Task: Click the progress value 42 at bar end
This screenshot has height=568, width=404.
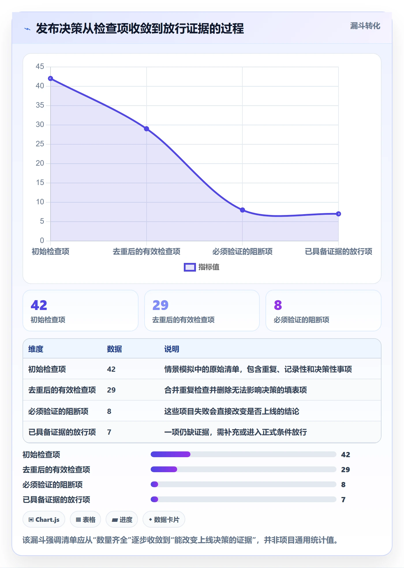Action: point(345,455)
